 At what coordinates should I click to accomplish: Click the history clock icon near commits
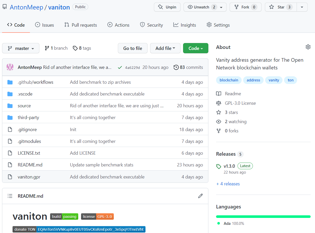176,67
